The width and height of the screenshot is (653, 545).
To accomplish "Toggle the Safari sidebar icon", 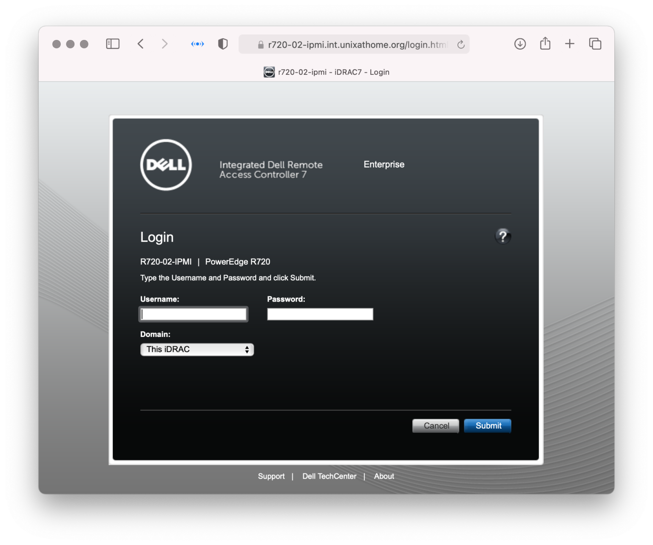I will click(x=113, y=44).
